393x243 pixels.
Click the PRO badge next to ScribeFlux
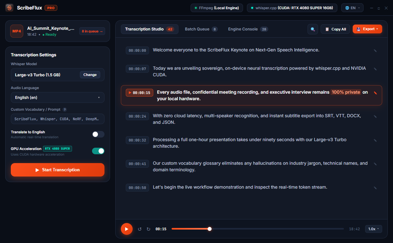point(51,8)
